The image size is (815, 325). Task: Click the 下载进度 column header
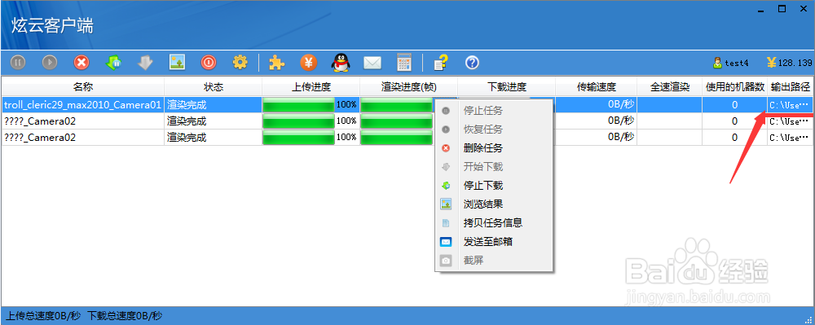(x=506, y=86)
